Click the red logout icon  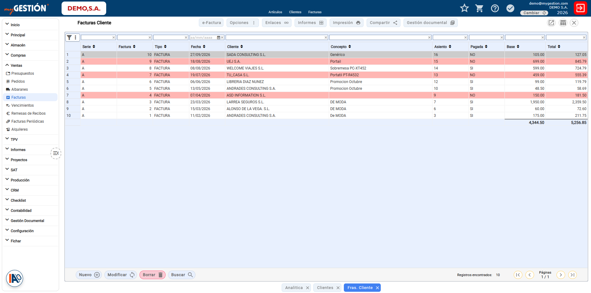[x=580, y=8]
